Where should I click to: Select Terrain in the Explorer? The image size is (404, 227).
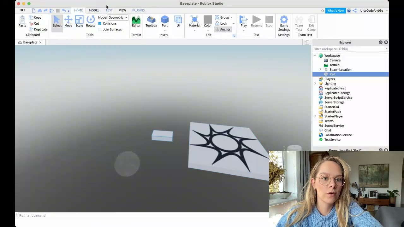(x=334, y=65)
